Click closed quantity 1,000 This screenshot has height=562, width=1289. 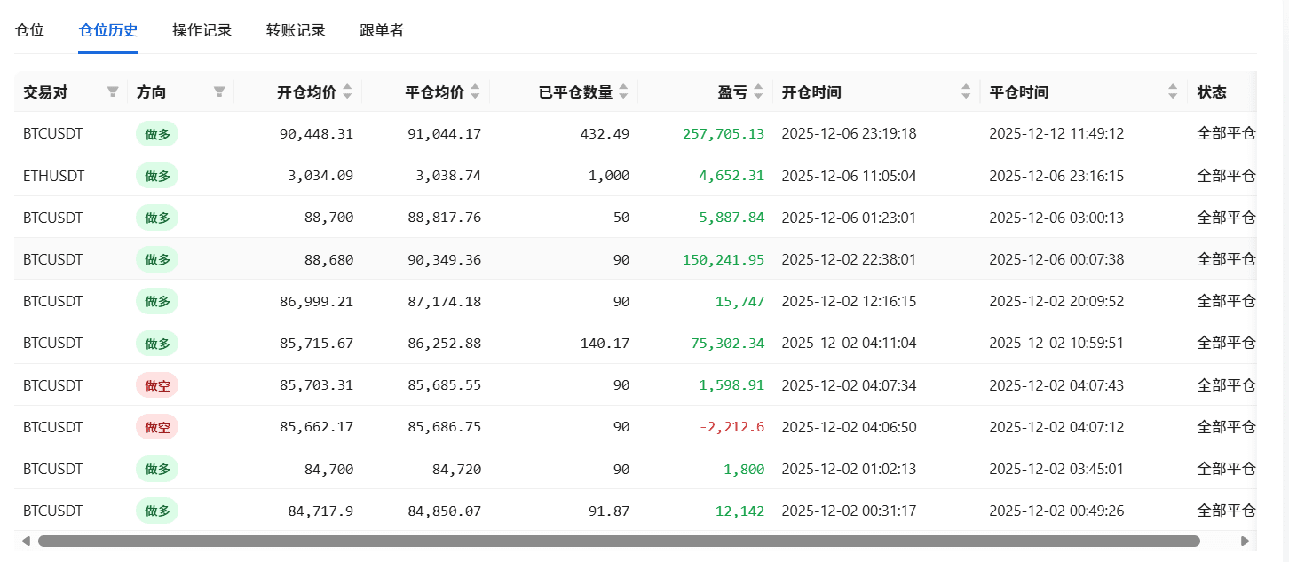[609, 176]
